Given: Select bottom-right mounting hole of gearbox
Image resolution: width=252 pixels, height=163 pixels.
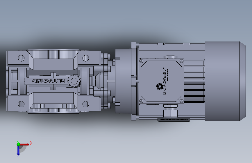Looking at the screenshot, I should coord(86,104).
